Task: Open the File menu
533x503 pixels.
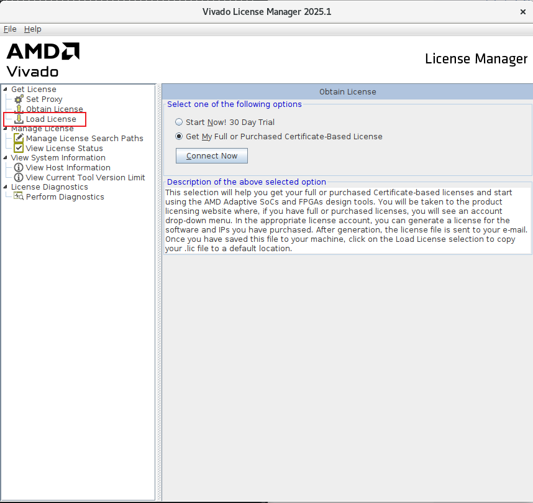Action: pyautogui.click(x=10, y=29)
